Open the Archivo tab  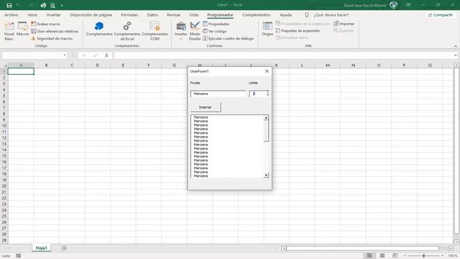[x=11, y=14]
